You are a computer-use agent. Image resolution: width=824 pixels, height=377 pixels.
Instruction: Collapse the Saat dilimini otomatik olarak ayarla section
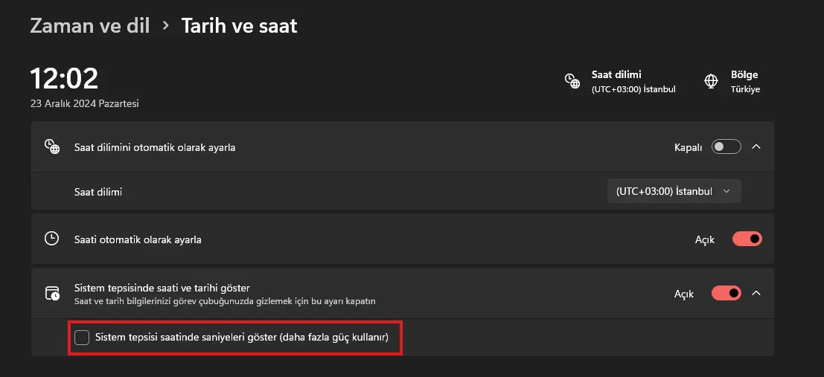(756, 147)
